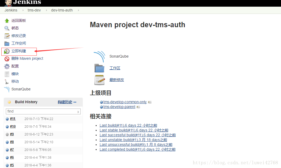Open breadcrumb dropdown arrow after dev-tms-auth
The image size is (281, 168).
pyautogui.click(x=78, y=10)
